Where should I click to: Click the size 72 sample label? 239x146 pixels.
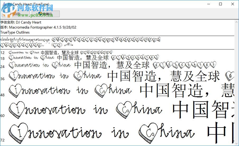pos(2,140)
